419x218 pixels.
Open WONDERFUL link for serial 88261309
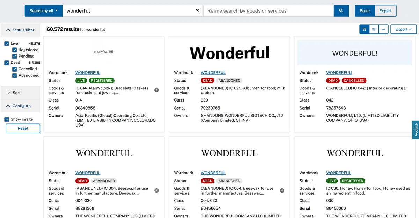[x=88, y=173]
